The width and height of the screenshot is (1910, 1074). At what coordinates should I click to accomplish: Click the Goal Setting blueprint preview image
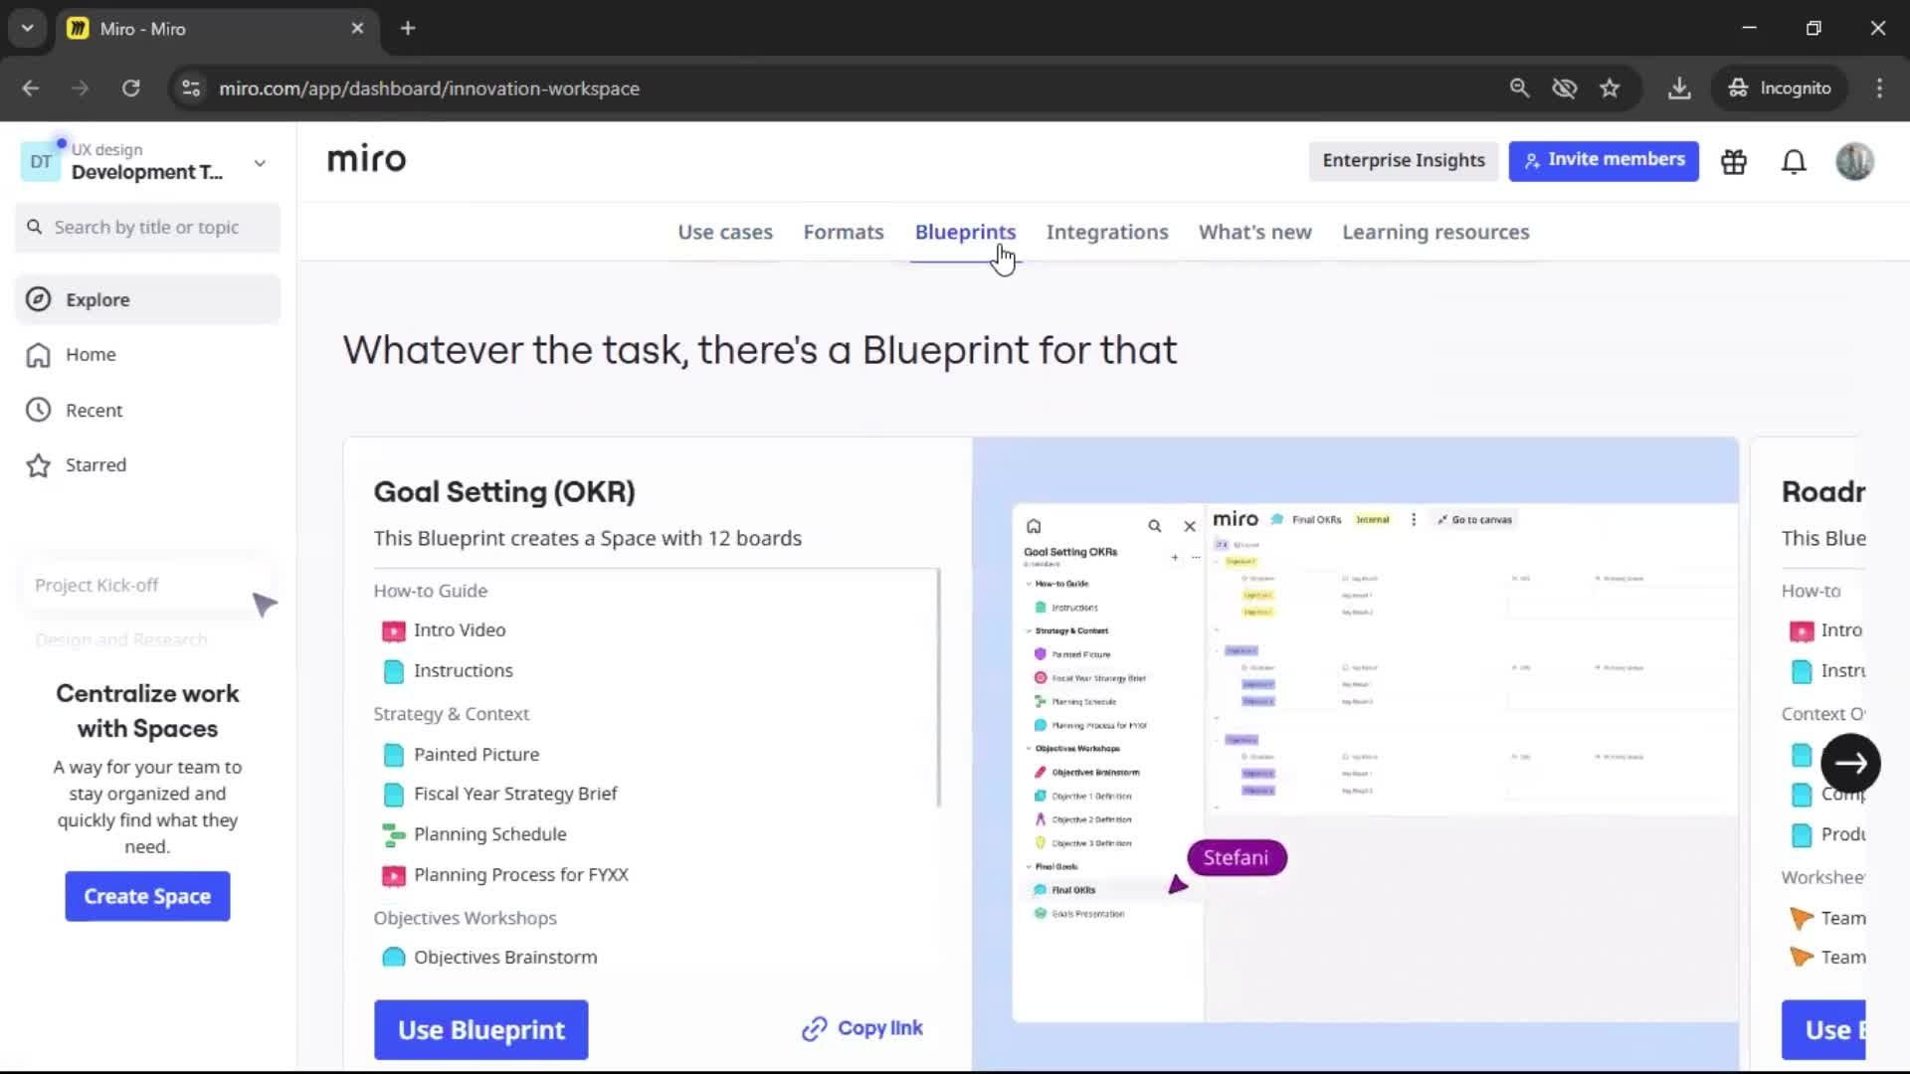[1355, 754]
